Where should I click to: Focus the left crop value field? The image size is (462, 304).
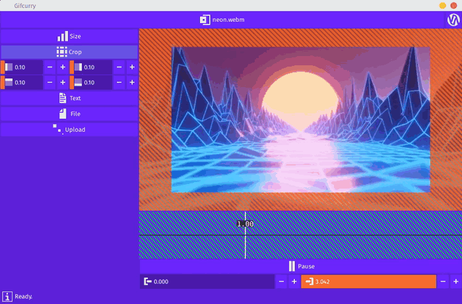pos(22,67)
